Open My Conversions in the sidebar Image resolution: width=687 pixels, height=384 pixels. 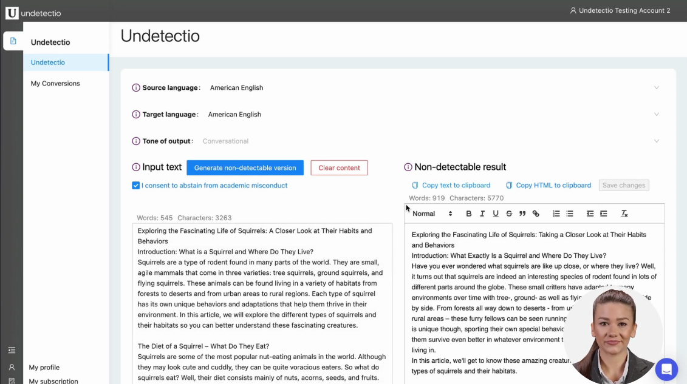click(55, 84)
